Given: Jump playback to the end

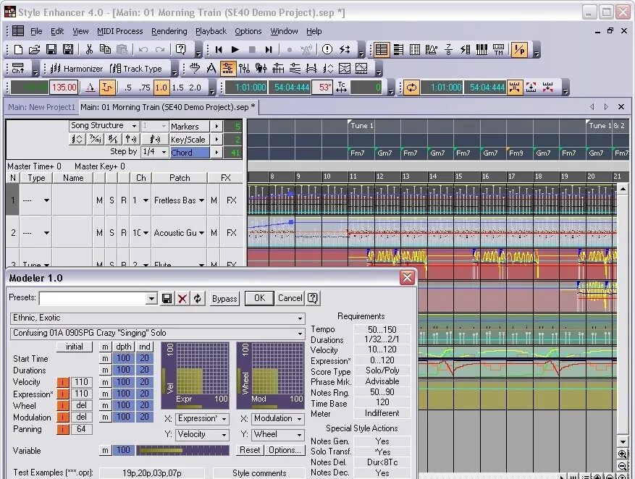Looking at the screenshot, I should coord(269,50).
